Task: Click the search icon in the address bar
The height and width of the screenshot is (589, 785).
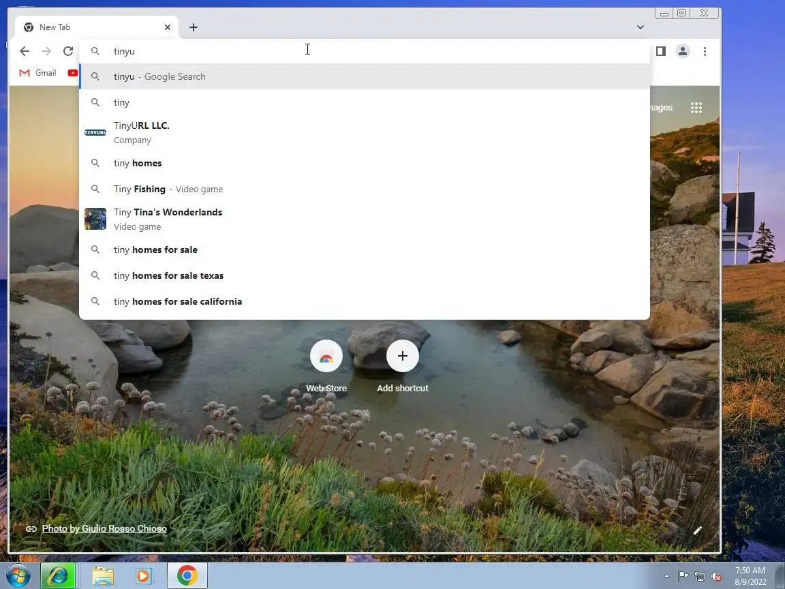Action: click(95, 51)
